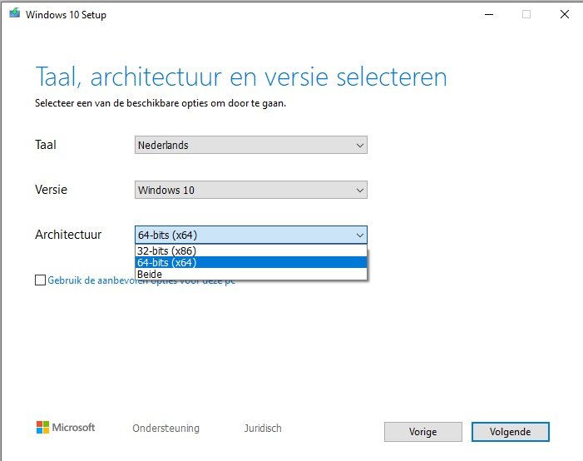Enable 'Gebruik de aanbevolen opties' checkbox
The height and width of the screenshot is (461, 583).
pos(40,280)
